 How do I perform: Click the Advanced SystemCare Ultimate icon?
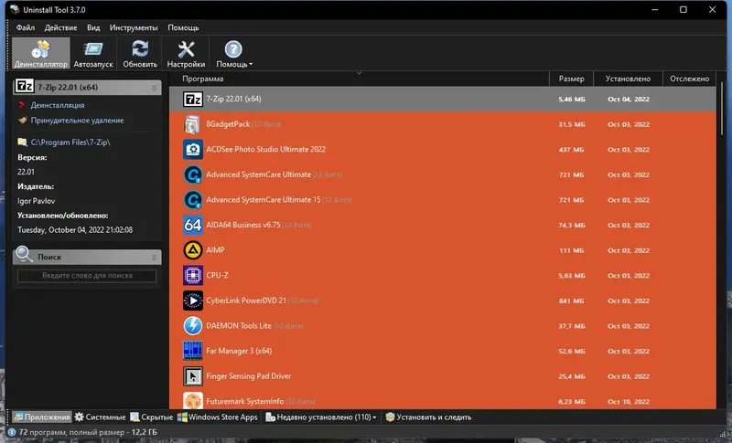[193, 174]
